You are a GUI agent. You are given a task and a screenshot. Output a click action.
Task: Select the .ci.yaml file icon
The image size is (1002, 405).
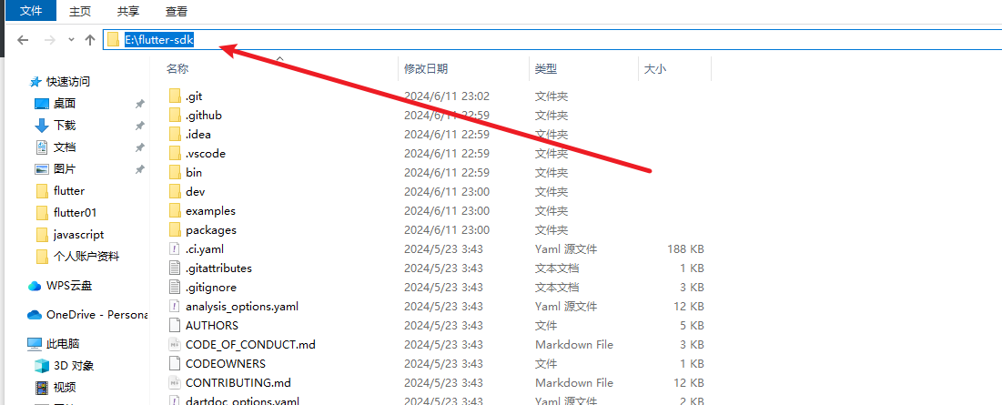point(176,249)
